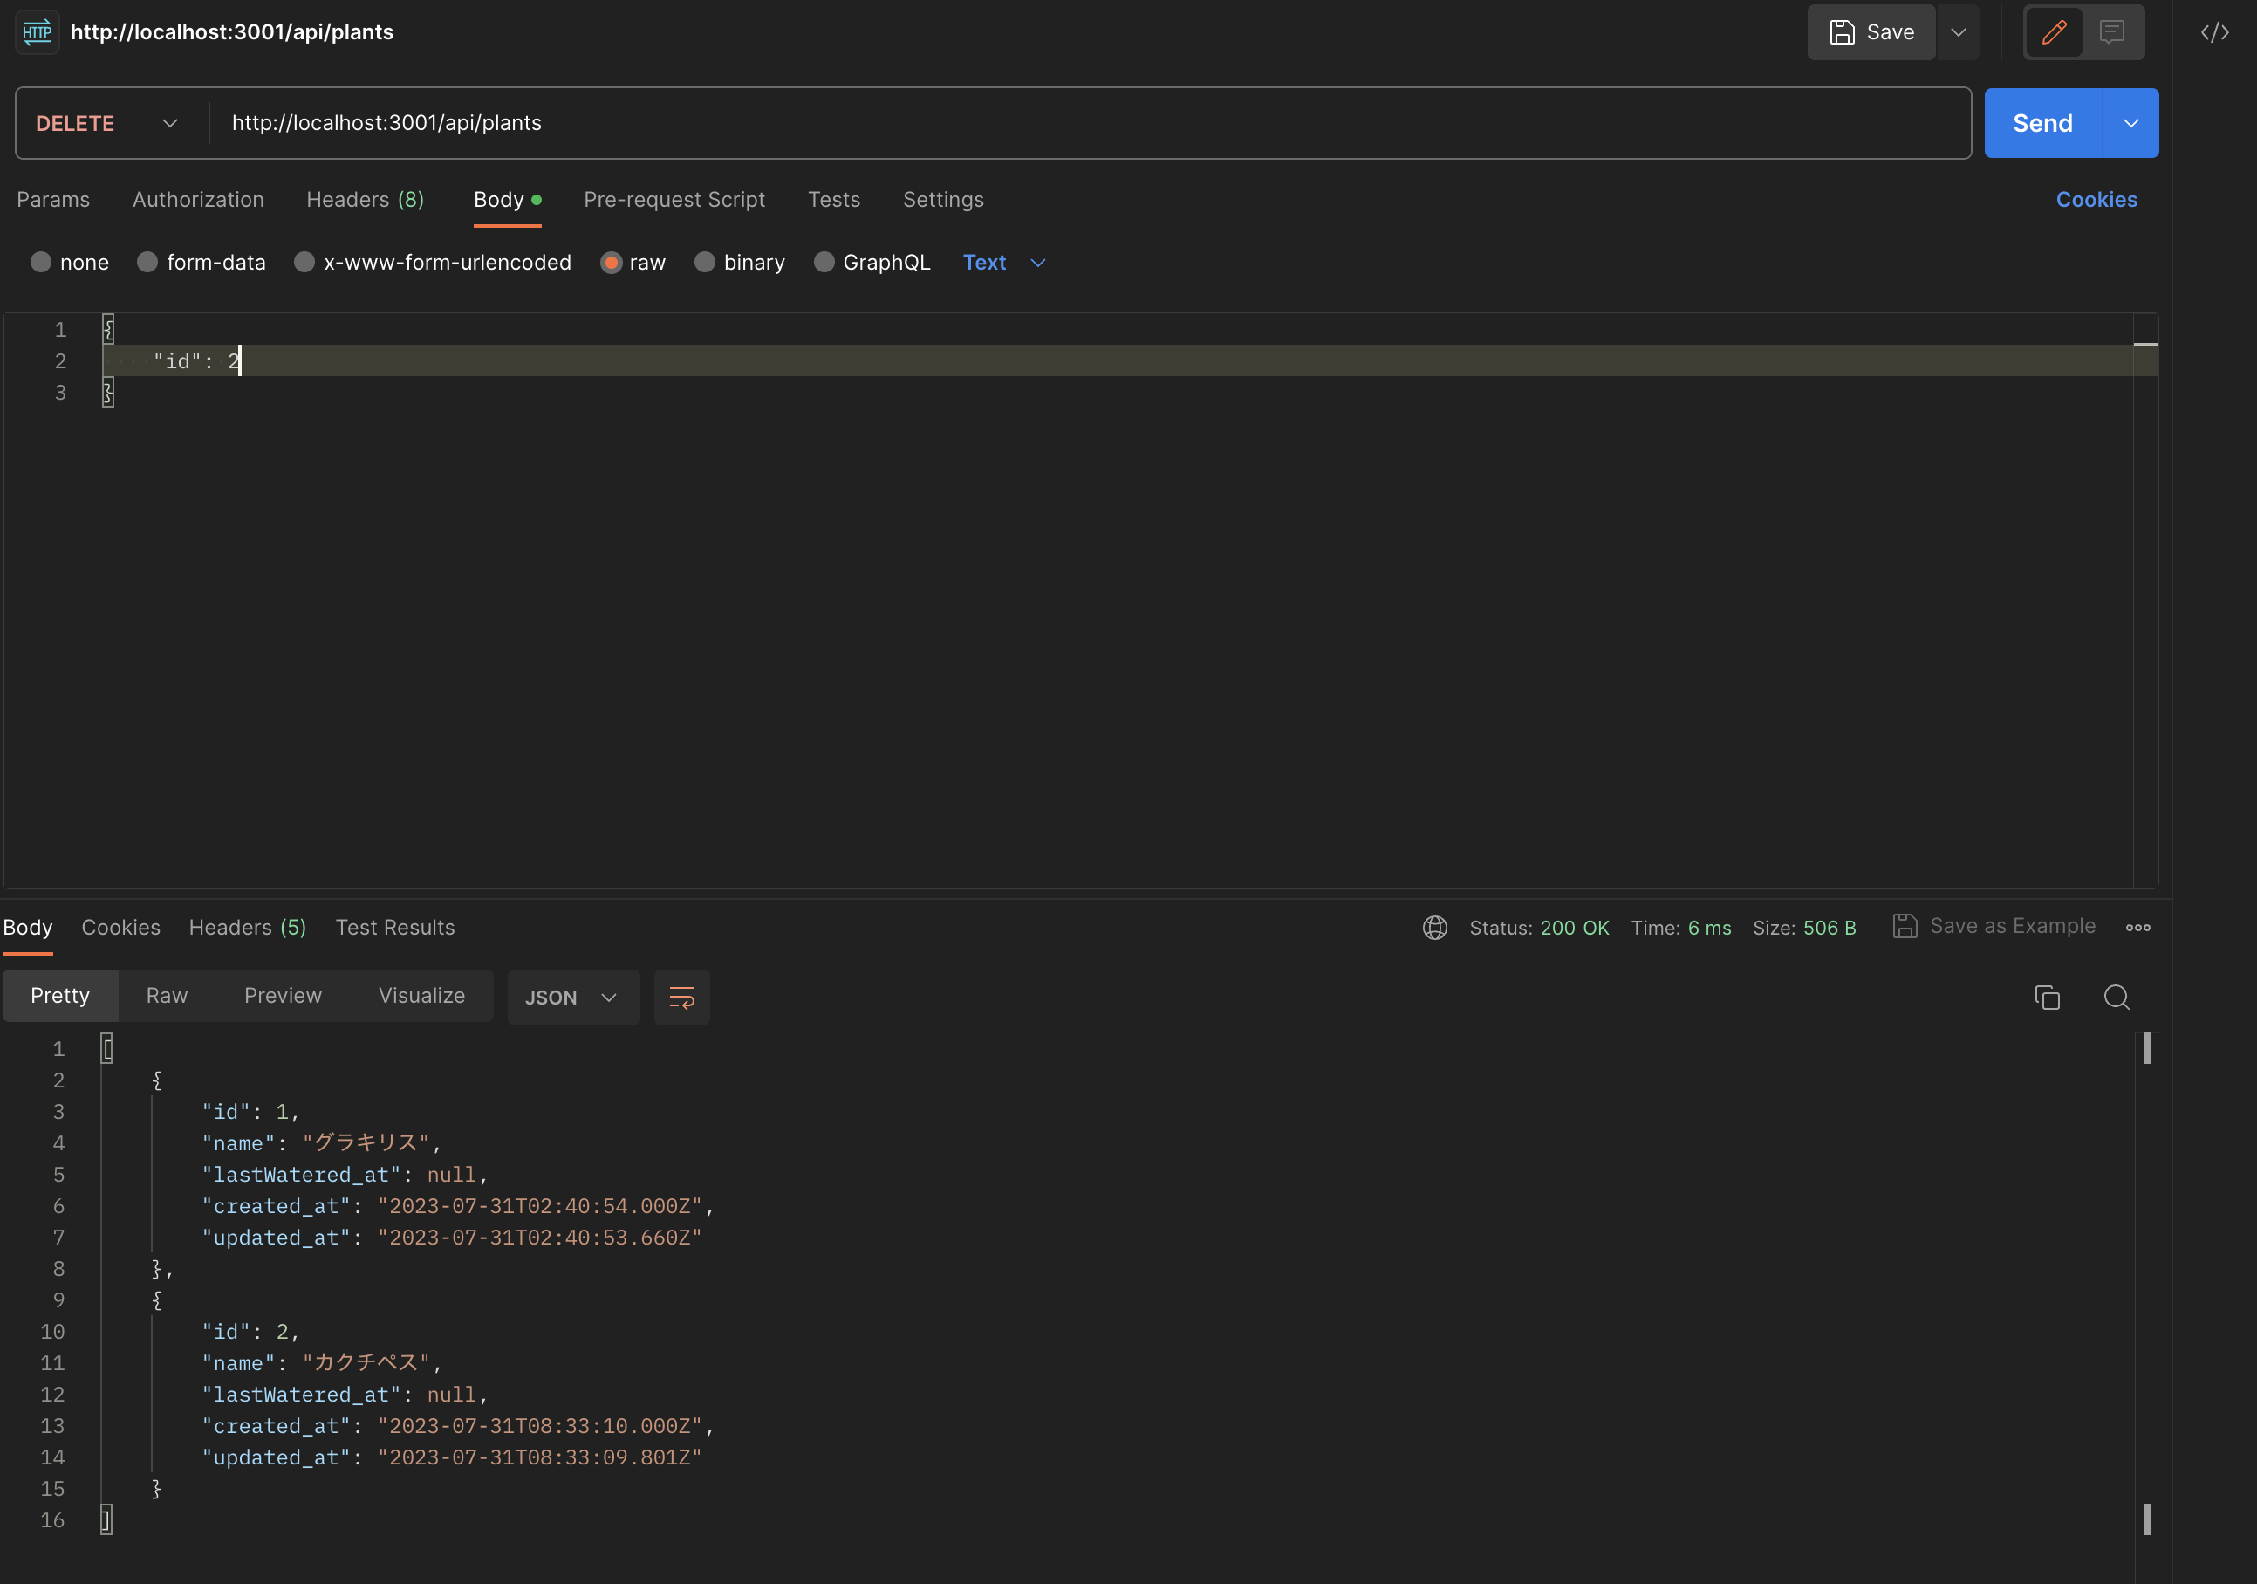2257x1584 pixels.
Task: Toggle word wrap in response viewer
Action: click(681, 997)
